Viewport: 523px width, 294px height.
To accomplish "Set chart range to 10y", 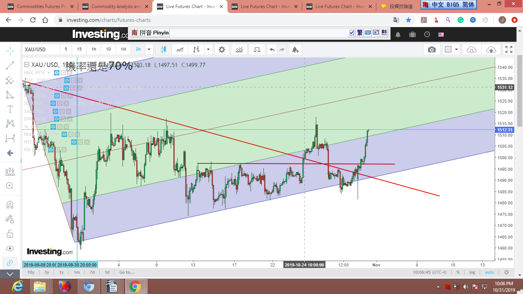I will (31, 272).
